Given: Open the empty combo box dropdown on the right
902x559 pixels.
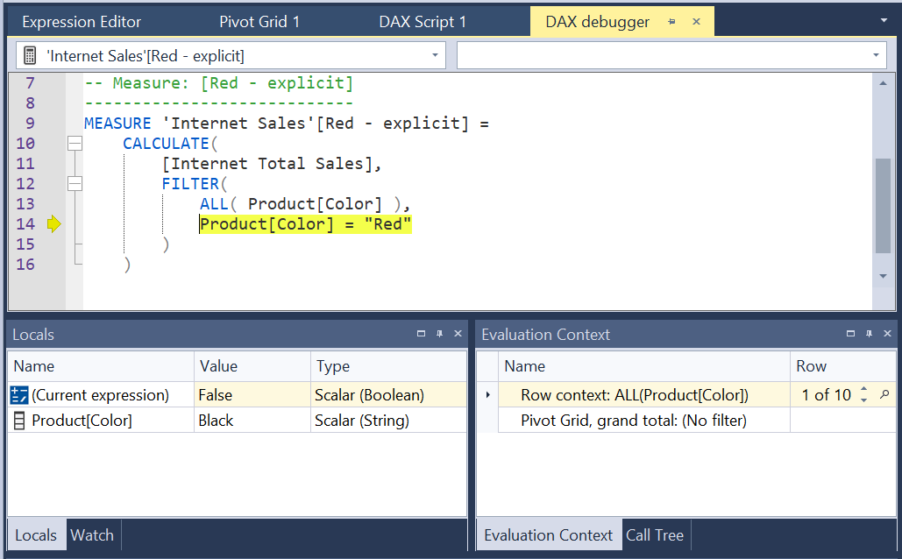Looking at the screenshot, I should click(x=876, y=54).
